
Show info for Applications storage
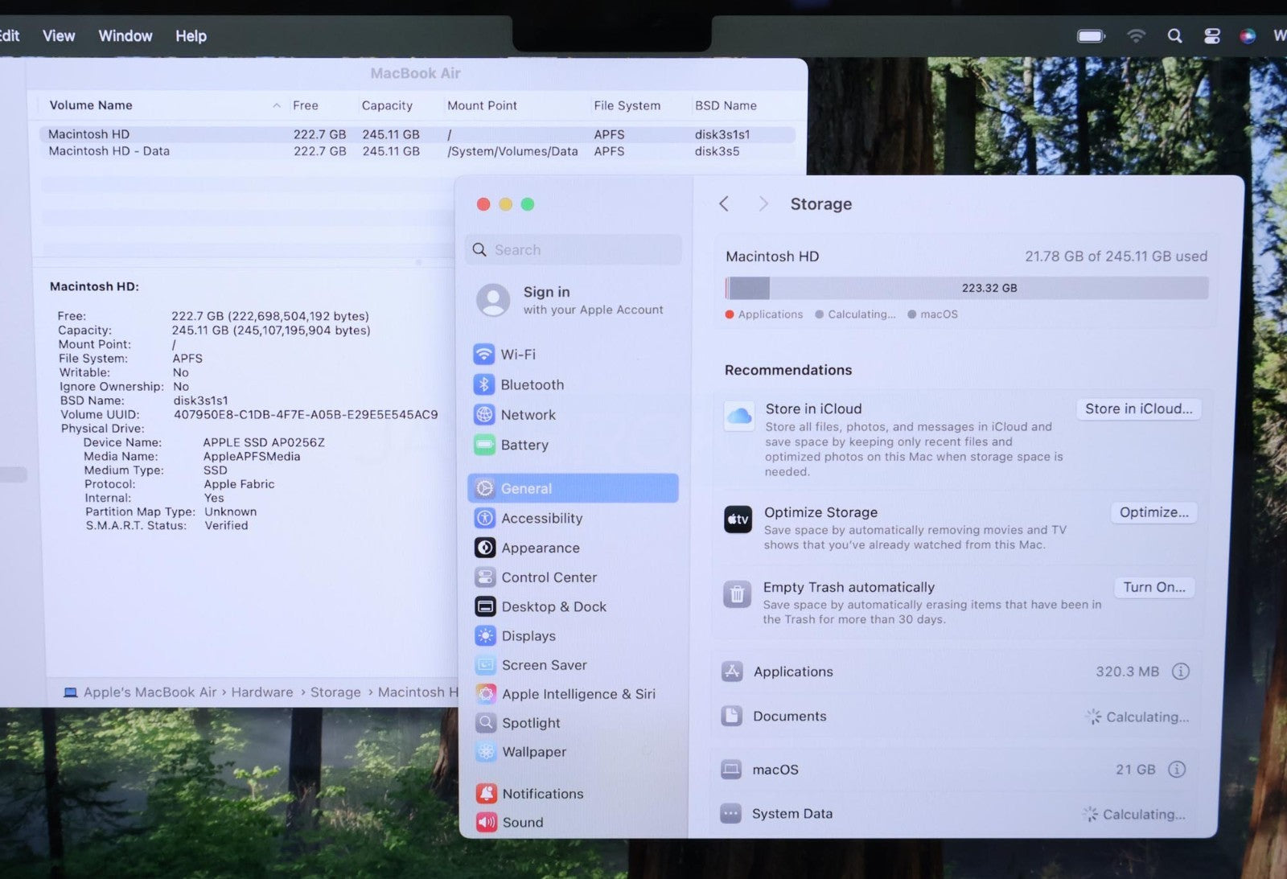[x=1180, y=672]
